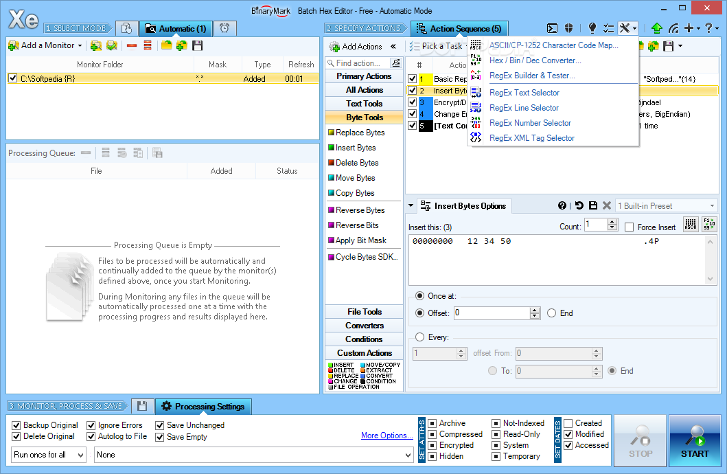Collapse Insert Bytes Options with triangle arrow
727x474 pixels.
[x=411, y=205]
